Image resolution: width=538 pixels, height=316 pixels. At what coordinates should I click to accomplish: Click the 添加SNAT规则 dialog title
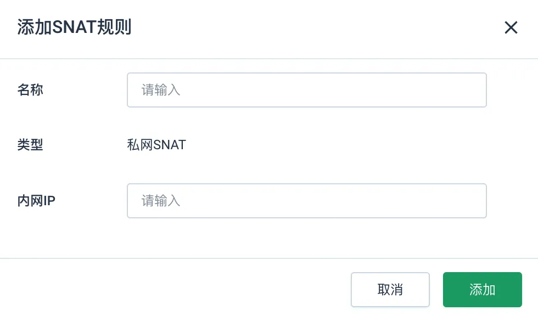[75, 27]
